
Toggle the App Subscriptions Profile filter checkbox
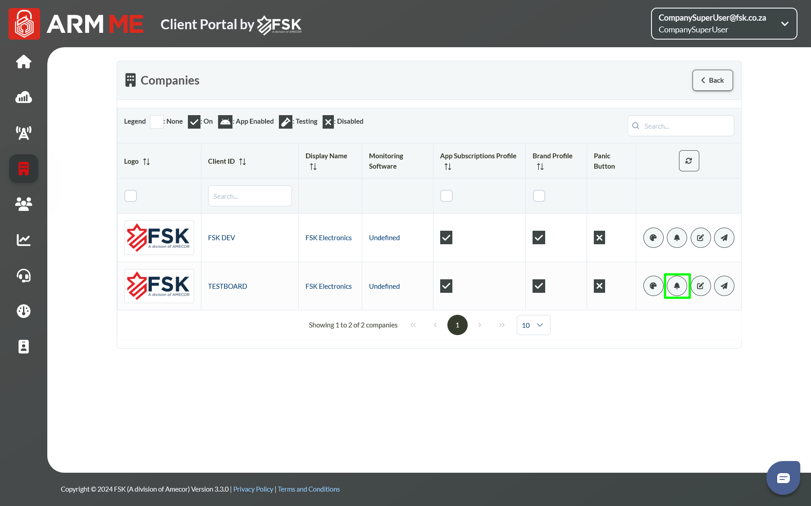[x=447, y=196]
